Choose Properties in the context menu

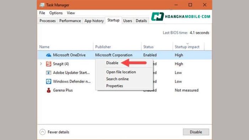(x=115, y=86)
